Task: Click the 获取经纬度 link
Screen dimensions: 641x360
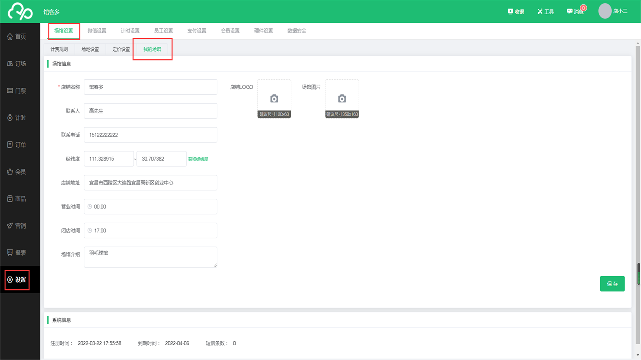Action: 198,159
